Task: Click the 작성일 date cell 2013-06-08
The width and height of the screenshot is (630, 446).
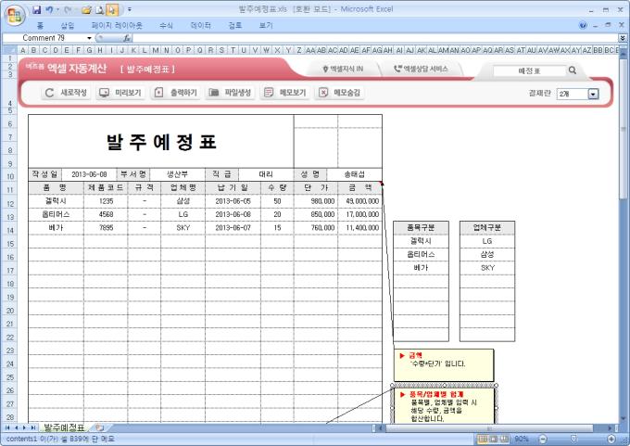Action: (x=89, y=174)
